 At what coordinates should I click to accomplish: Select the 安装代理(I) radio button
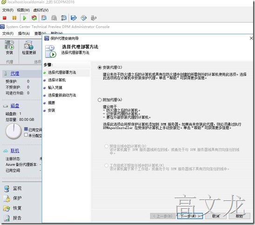coord(100,67)
